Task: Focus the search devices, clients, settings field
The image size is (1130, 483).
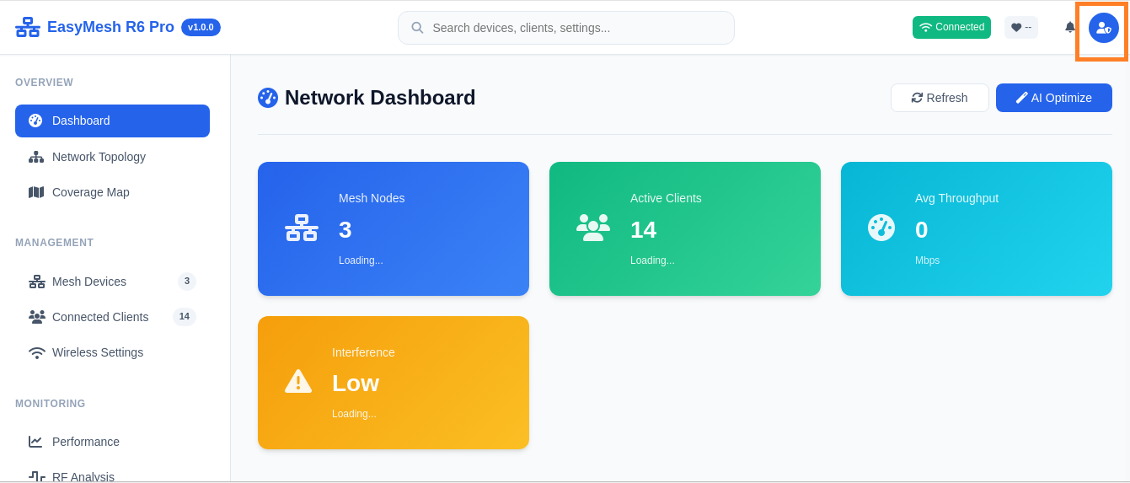Action: tap(566, 28)
